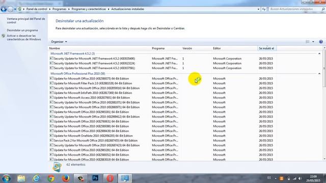This screenshot has width=326, height=183.
Task: Click the active Control Panel taskbar button
Action: point(125,178)
